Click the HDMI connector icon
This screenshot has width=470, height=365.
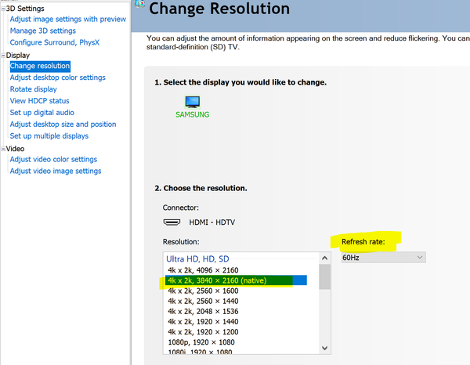pyautogui.click(x=172, y=222)
